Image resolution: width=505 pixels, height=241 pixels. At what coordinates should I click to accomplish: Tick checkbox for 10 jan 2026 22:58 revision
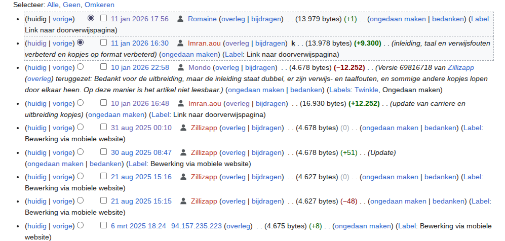click(x=103, y=67)
